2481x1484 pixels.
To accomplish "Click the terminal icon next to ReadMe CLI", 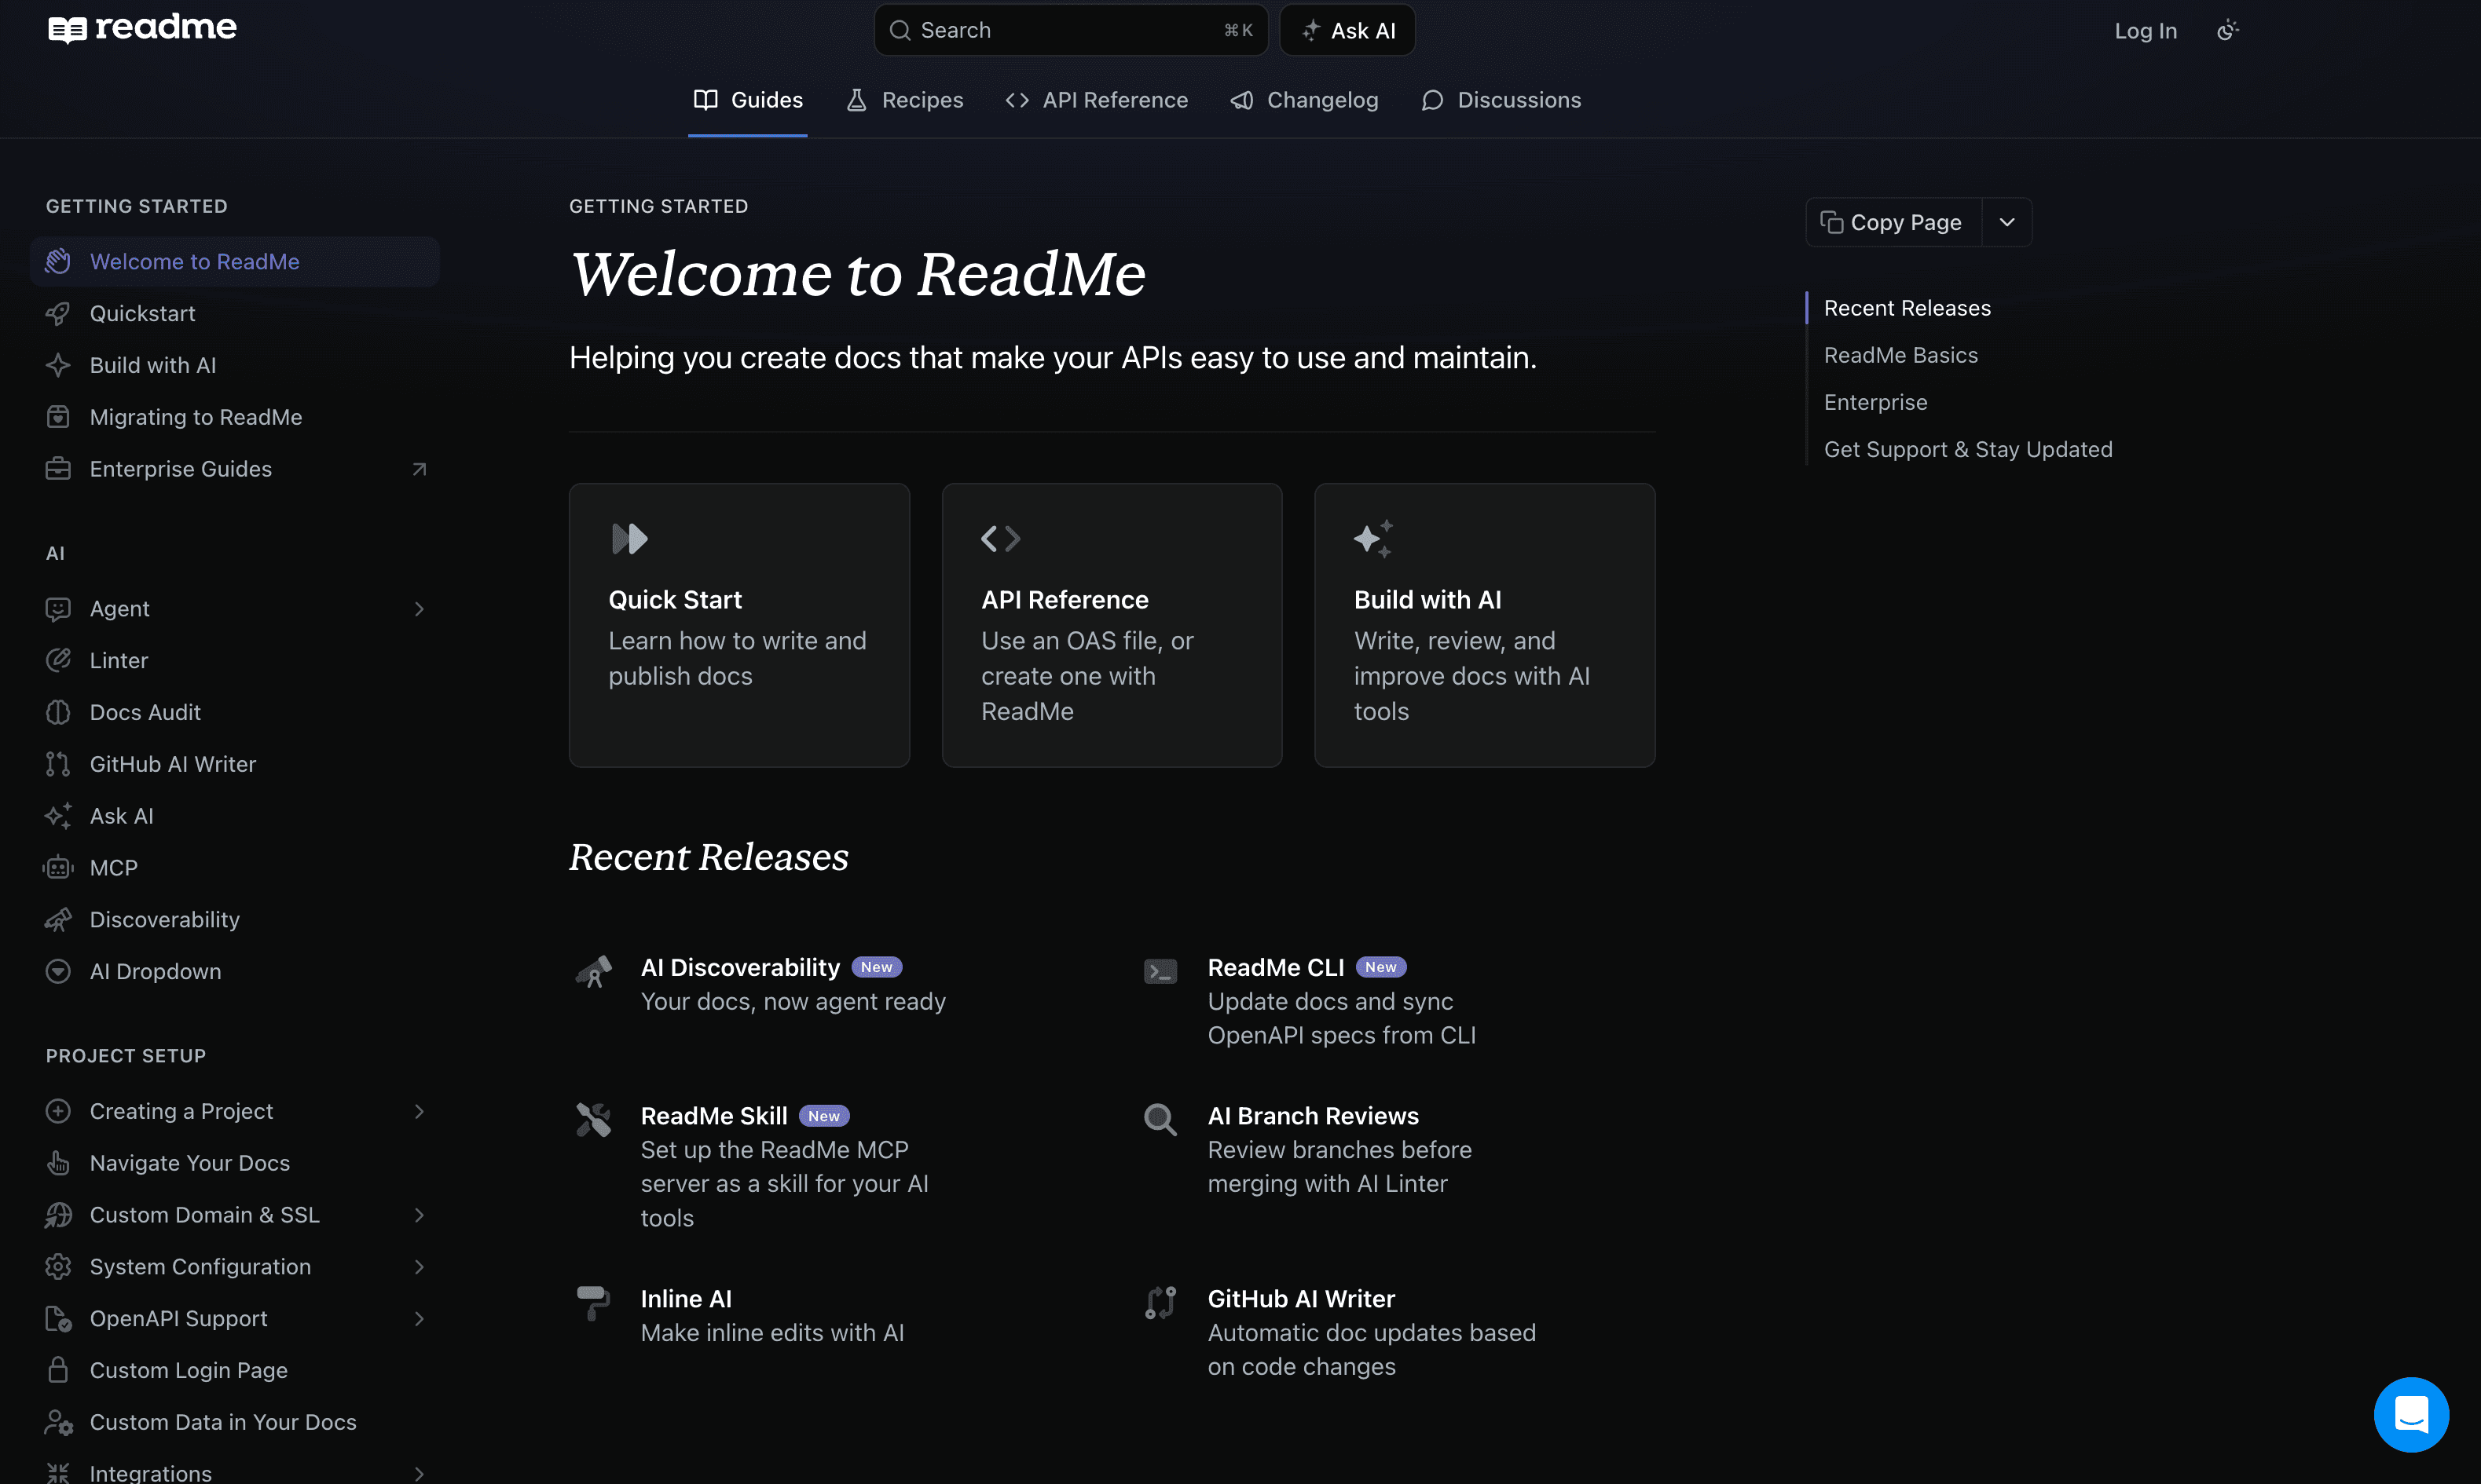I will 1160,971.
